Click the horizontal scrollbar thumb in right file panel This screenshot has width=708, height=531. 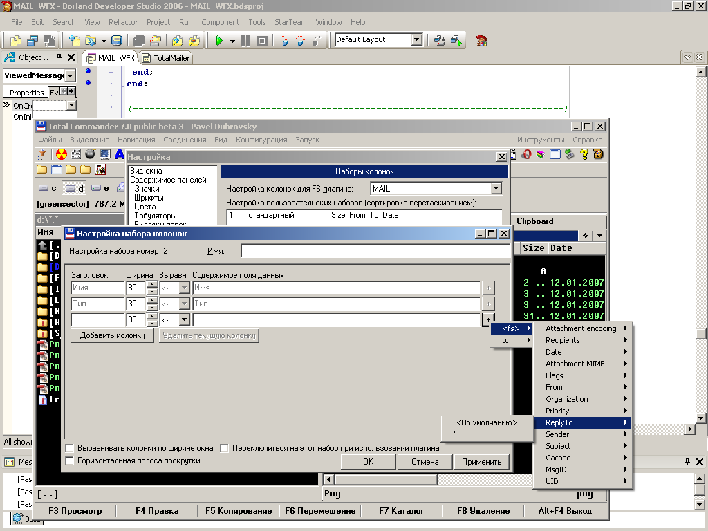click(386, 480)
